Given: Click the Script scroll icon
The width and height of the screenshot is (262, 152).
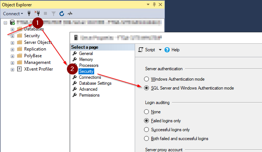Looking at the screenshot, I should 141,50.
